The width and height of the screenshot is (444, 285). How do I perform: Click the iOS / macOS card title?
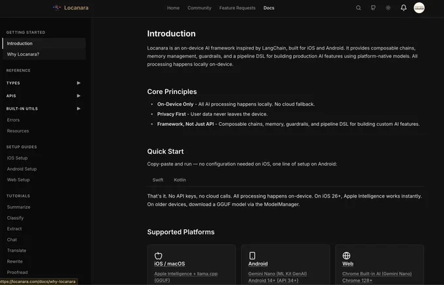[169, 263]
